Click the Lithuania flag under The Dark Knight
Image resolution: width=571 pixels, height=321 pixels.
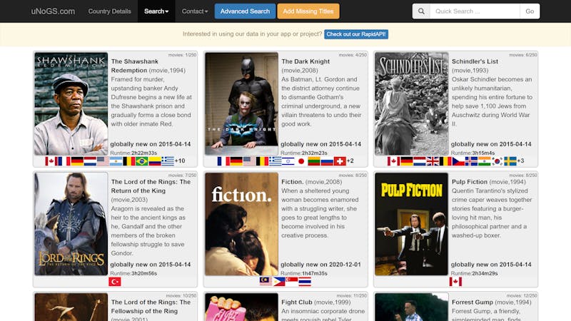click(x=314, y=161)
